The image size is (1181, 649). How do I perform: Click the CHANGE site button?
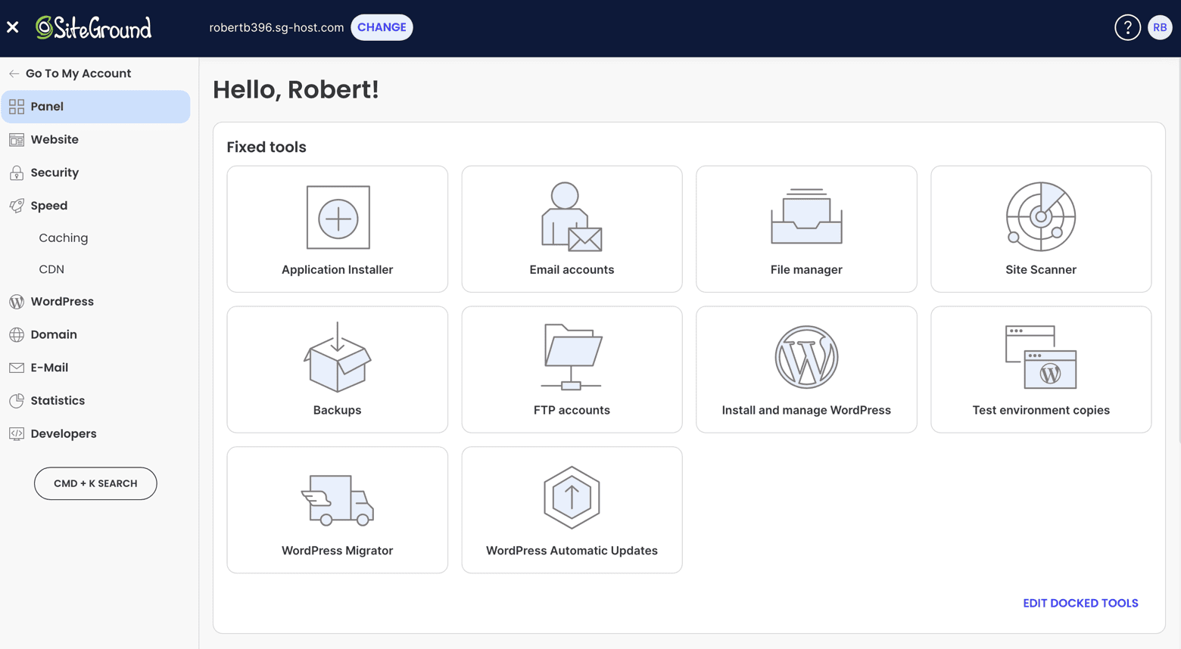tap(382, 27)
